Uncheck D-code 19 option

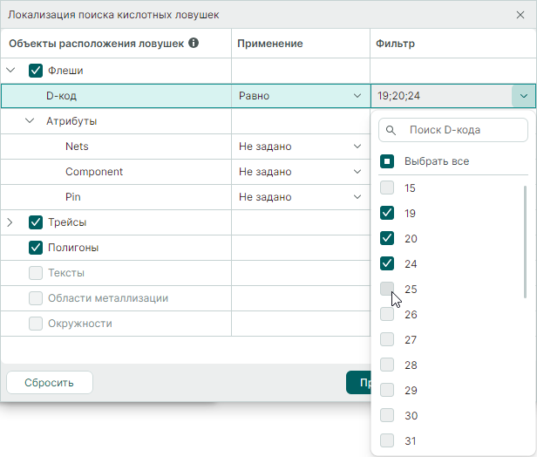(387, 213)
